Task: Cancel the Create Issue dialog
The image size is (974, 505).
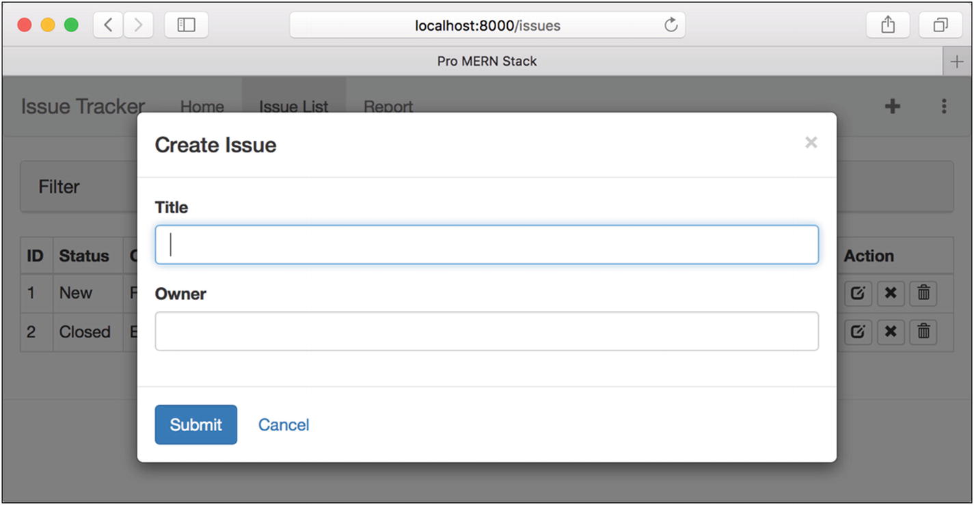Action: 284,424
